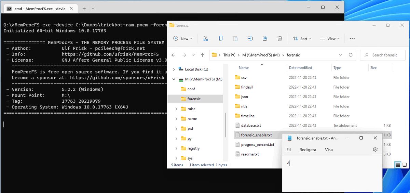Select the database.txt file icon

(238, 126)
